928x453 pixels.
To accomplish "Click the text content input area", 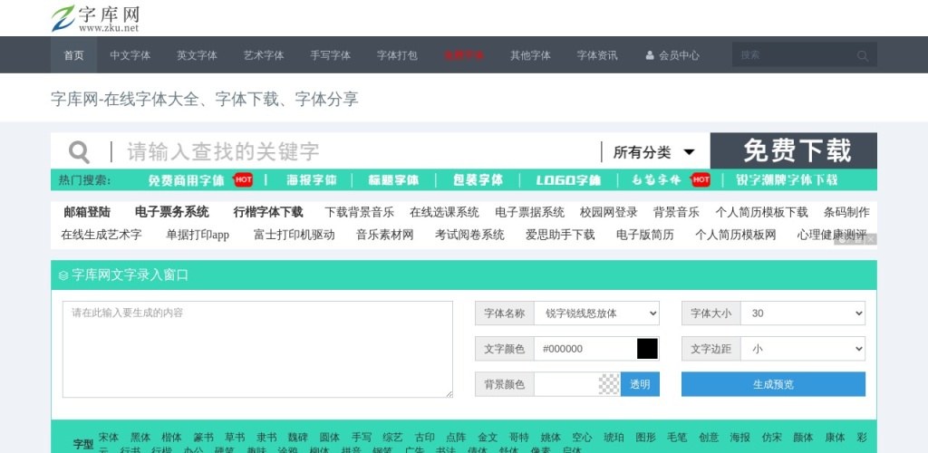I will pos(257,349).
